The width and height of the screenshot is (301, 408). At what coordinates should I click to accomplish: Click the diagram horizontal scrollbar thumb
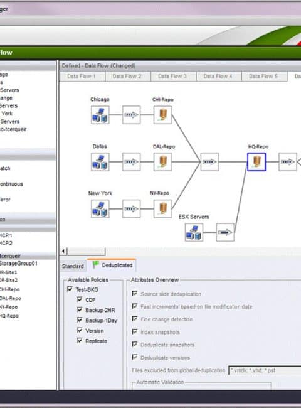tap(86, 251)
